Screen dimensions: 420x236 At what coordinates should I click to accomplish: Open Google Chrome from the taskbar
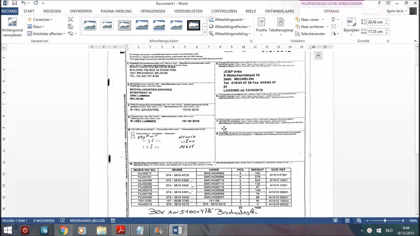[63, 230]
